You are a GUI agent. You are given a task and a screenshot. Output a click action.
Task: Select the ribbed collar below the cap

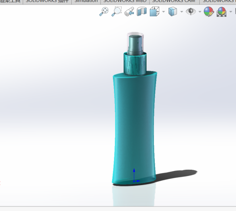(135, 64)
